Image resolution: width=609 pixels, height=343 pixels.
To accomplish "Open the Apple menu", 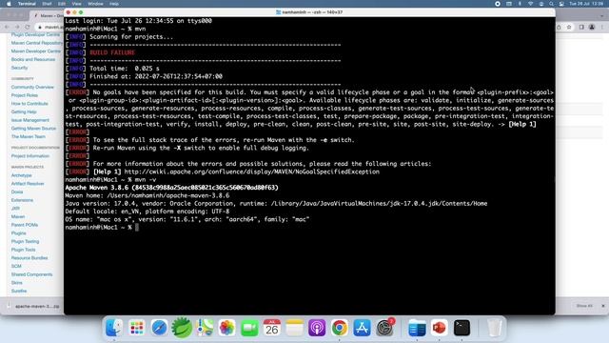I will 9,4.
